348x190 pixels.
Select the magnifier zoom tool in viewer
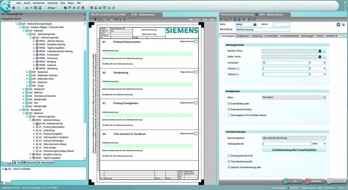tap(107, 19)
